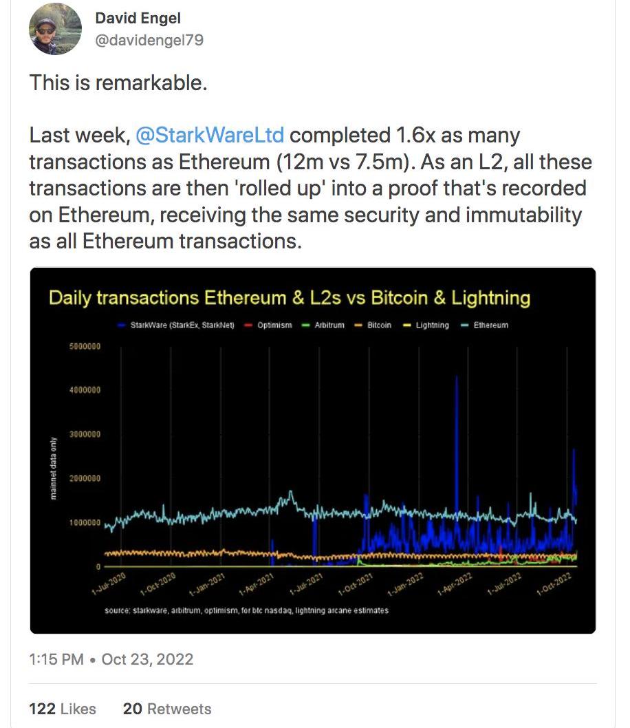
Task: Click the teal Ethereum legend marker
Action: pyautogui.click(x=464, y=325)
